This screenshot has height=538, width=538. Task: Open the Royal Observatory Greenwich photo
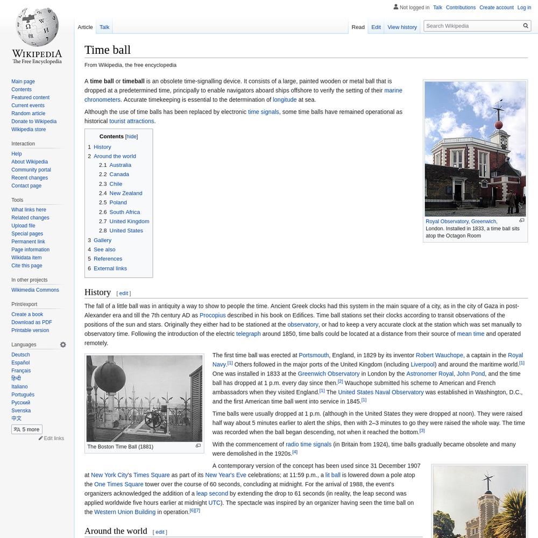coord(475,148)
